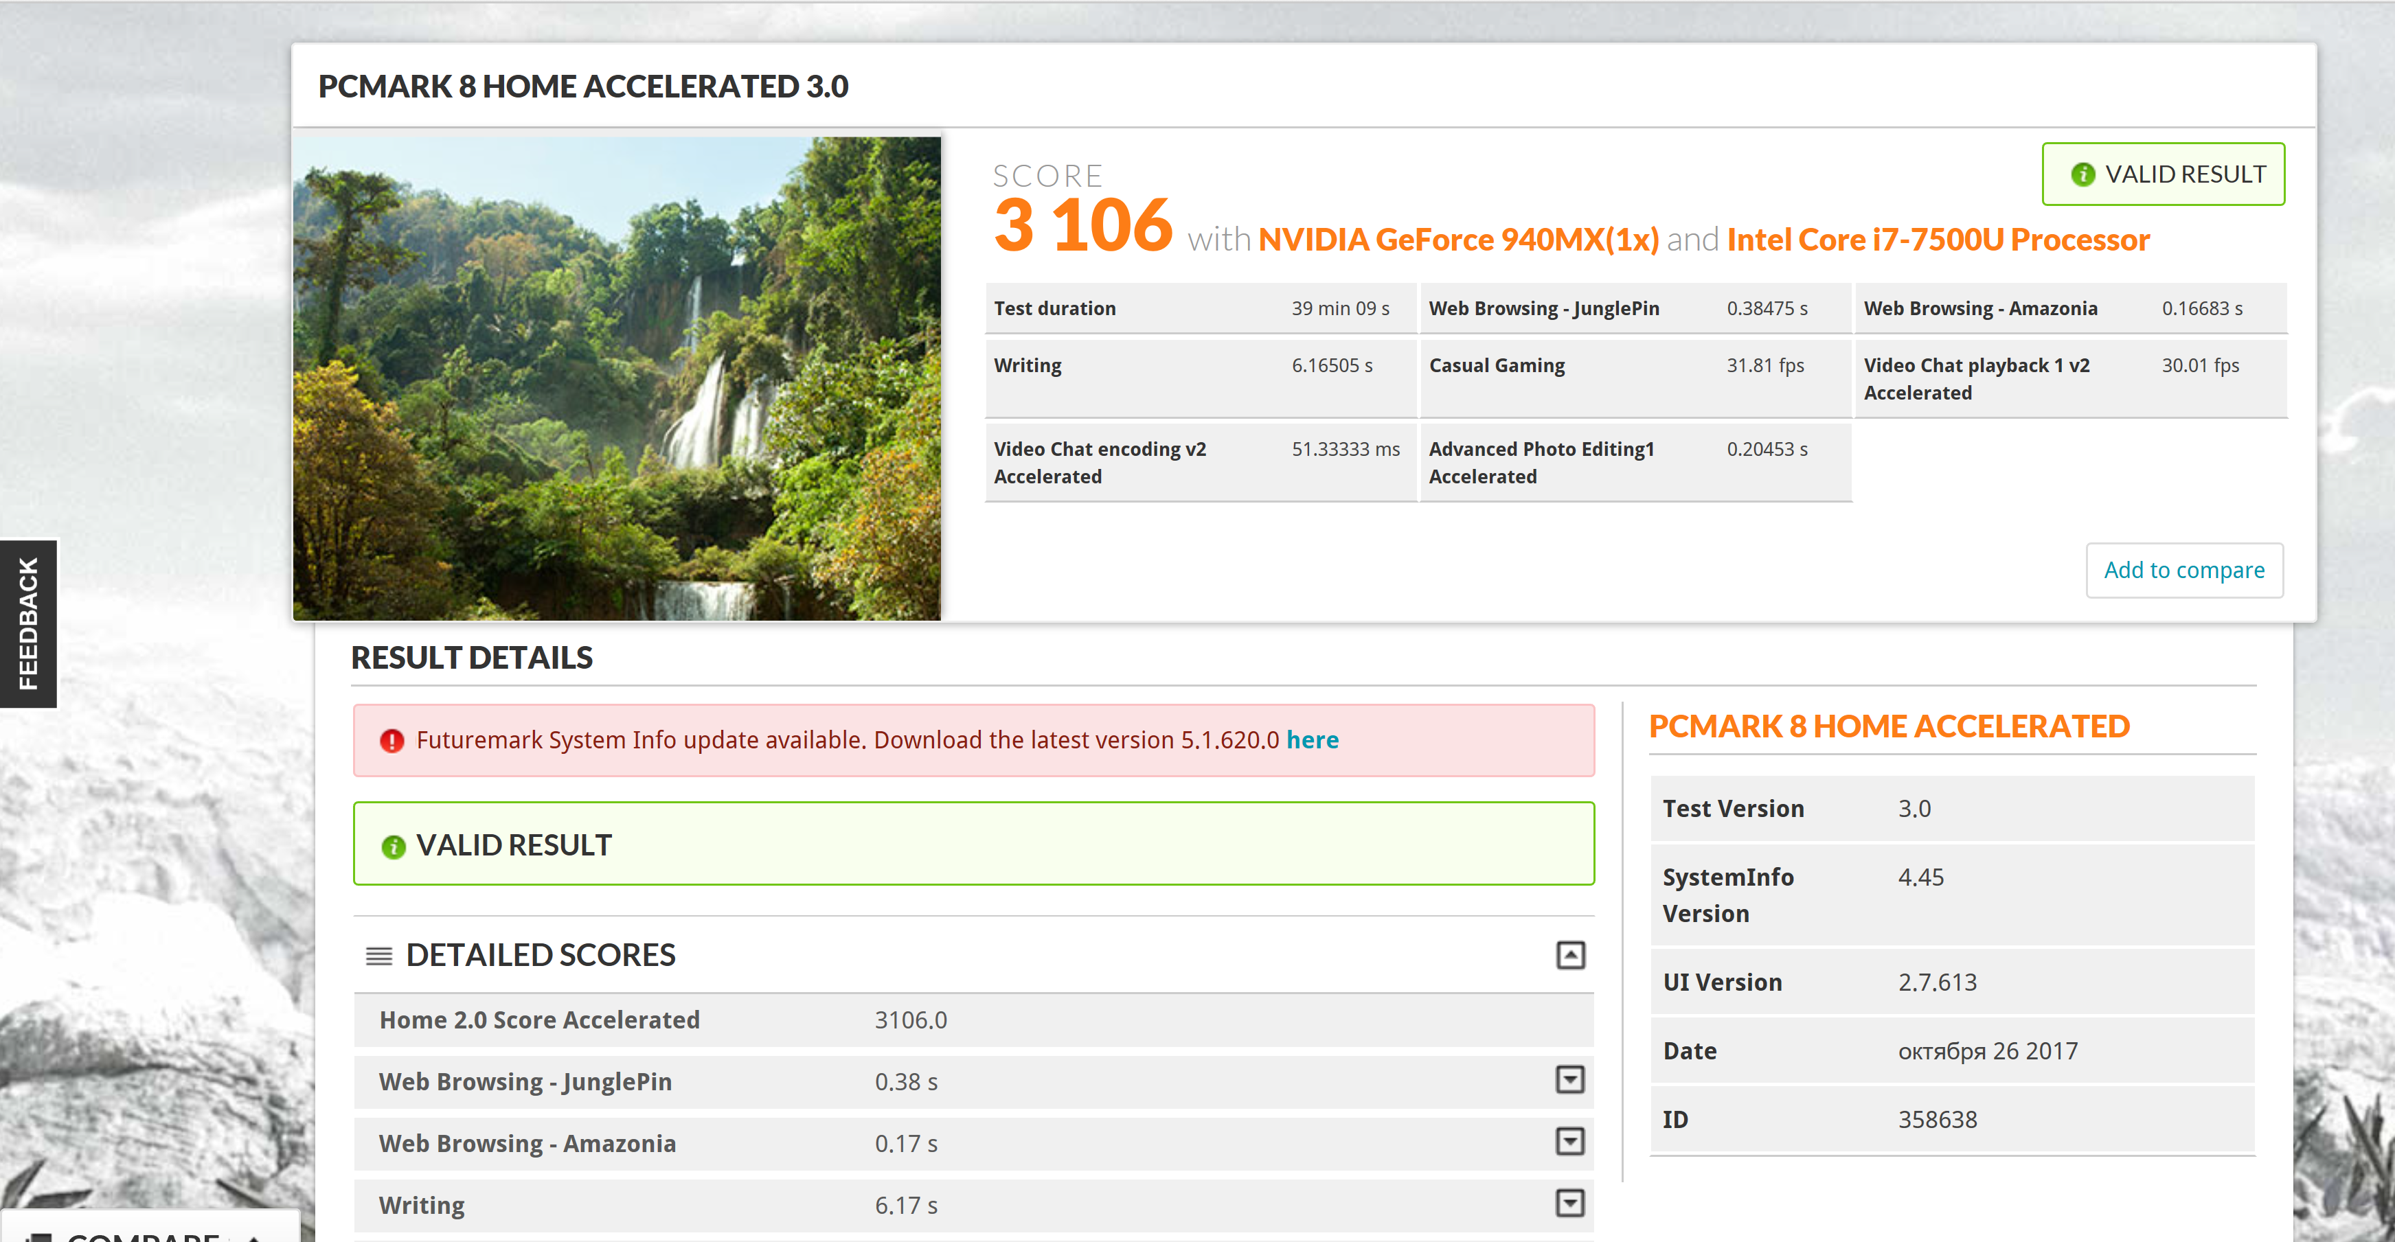This screenshot has width=2395, height=1242.
Task: Click the list icon beside DETAILED SCORES
Action: click(x=378, y=956)
